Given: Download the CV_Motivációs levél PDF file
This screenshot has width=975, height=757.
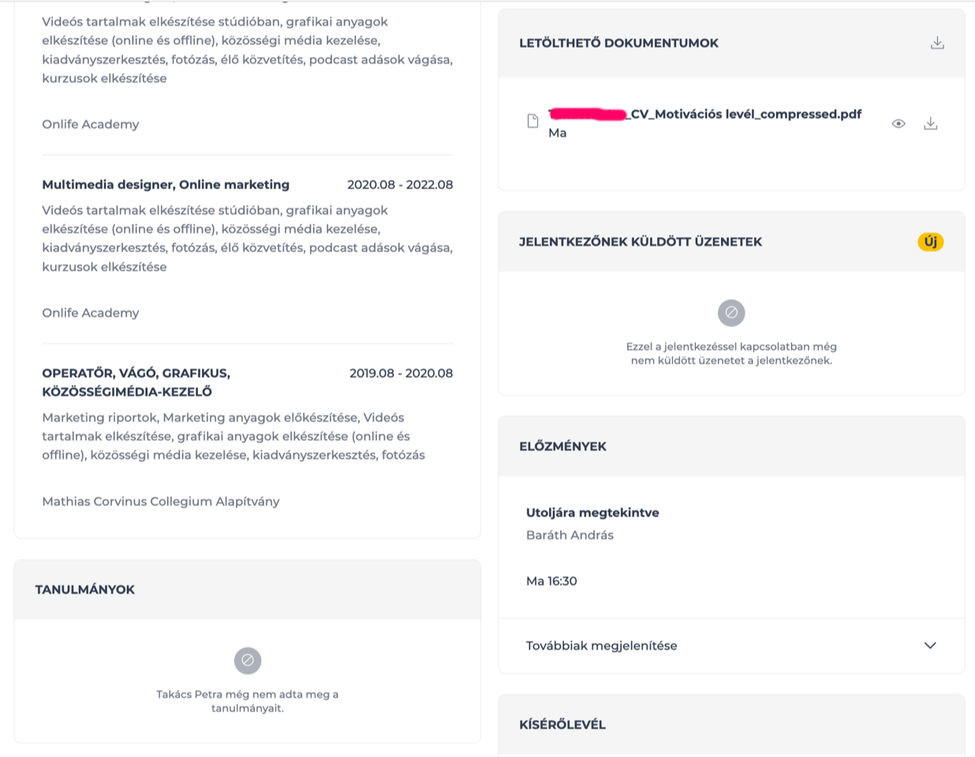Looking at the screenshot, I should point(931,123).
